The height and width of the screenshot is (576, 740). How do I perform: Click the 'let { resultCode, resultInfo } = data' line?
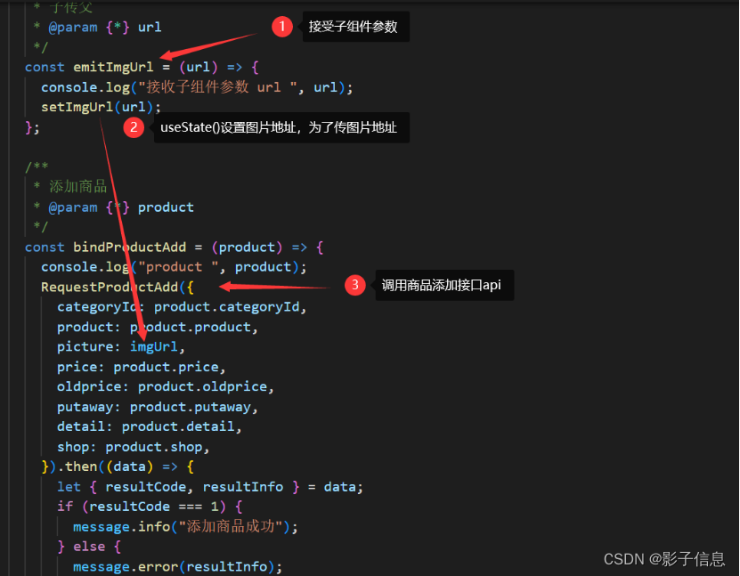tap(210, 487)
